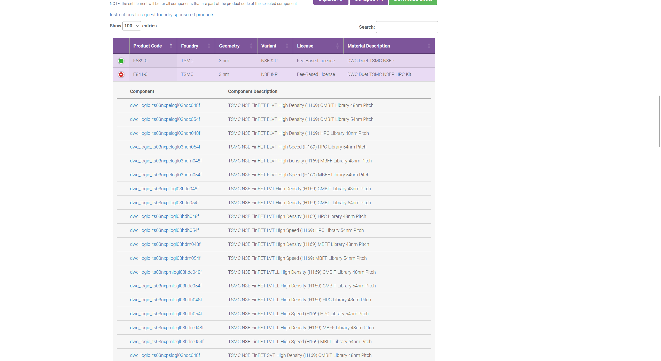This screenshot has height=361, width=661.
Task: Click into the Search input field
Action: [407, 27]
